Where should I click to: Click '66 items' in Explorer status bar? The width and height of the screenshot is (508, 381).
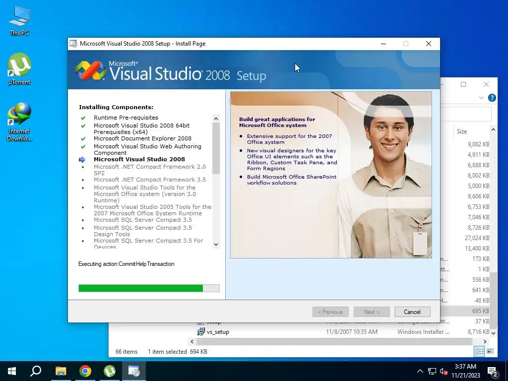[x=127, y=352]
